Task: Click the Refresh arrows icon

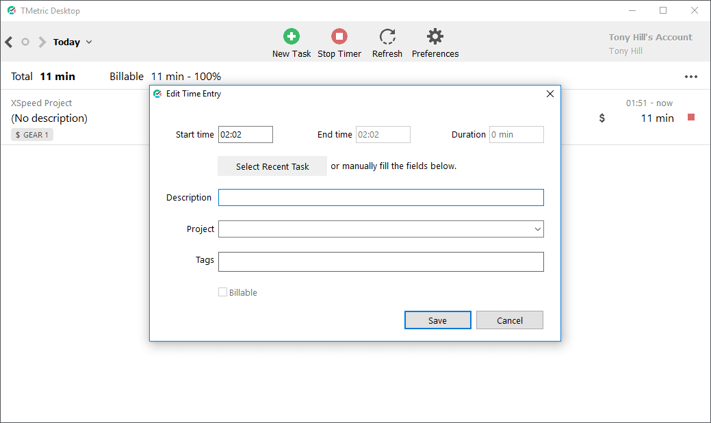Action: tap(387, 37)
